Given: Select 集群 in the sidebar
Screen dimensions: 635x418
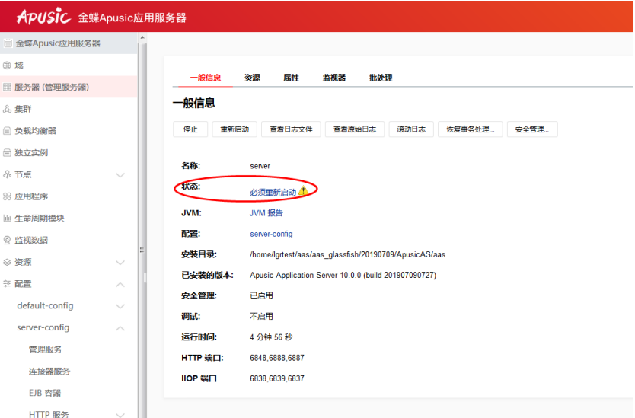Looking at the screenshot, I should 69,109.
